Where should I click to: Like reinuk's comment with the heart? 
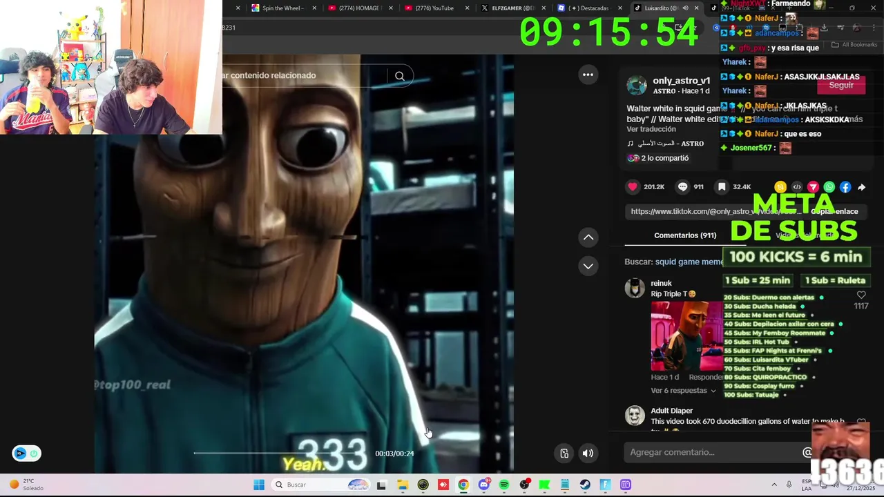point(861,295)
